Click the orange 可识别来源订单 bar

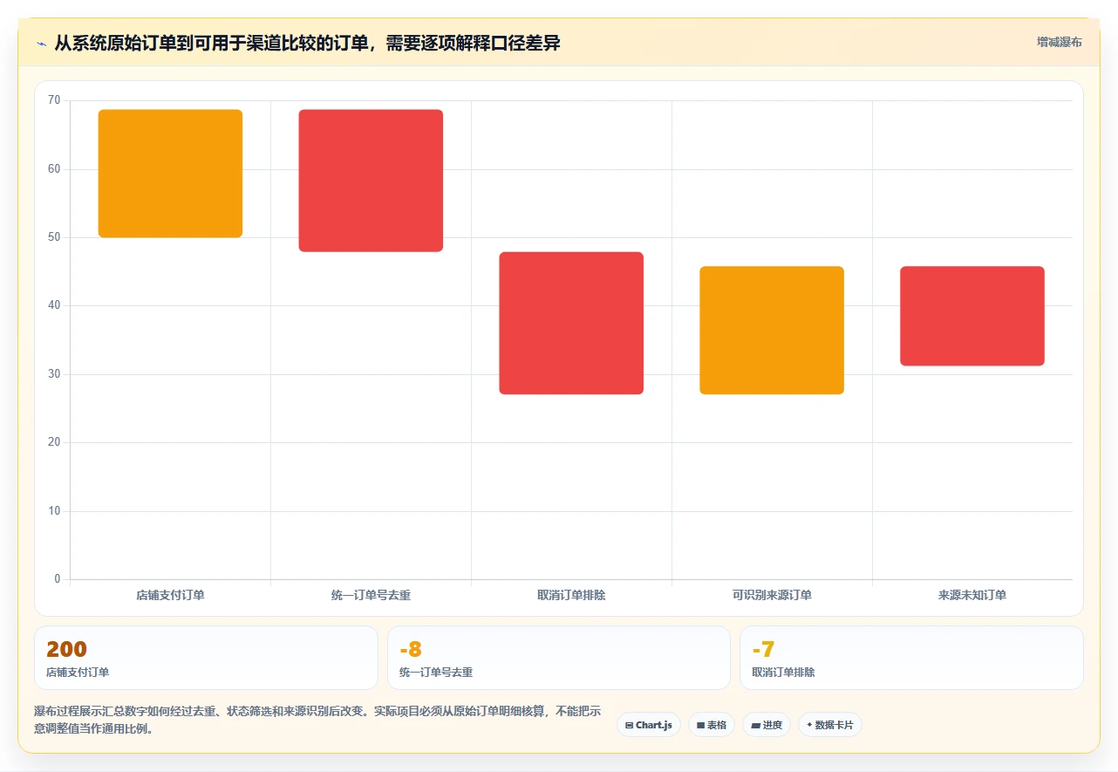click(772, 330)
